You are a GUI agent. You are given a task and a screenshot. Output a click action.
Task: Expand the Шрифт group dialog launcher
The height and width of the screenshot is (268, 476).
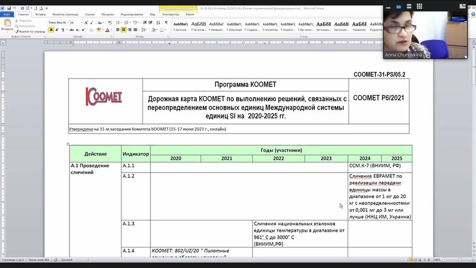point(111,37)
